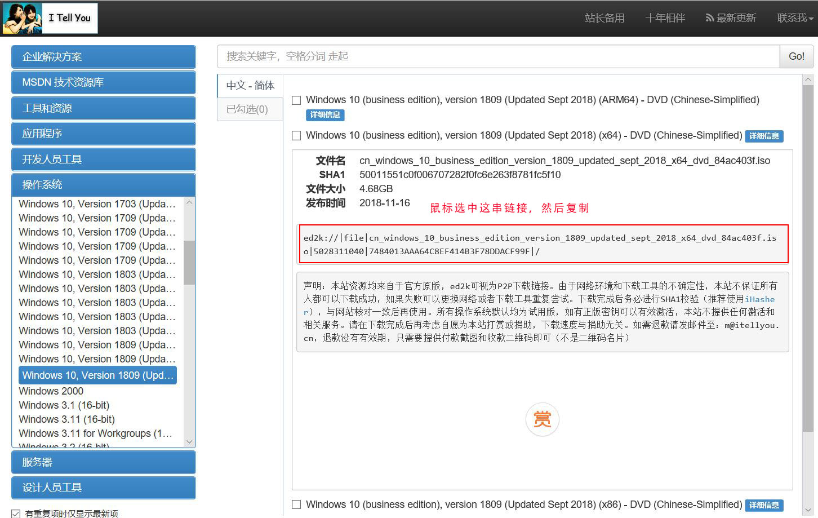Click the Go! search button
Viewport: 818px width, 518px height.
coord(796,56)
